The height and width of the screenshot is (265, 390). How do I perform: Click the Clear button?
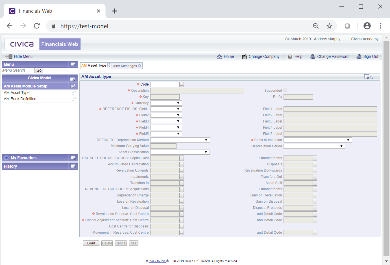click(x=134, y=243)
